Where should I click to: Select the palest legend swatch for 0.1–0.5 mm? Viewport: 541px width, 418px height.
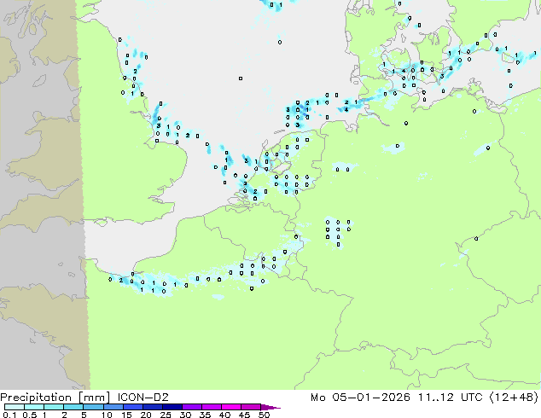click(x=15, y=407)
